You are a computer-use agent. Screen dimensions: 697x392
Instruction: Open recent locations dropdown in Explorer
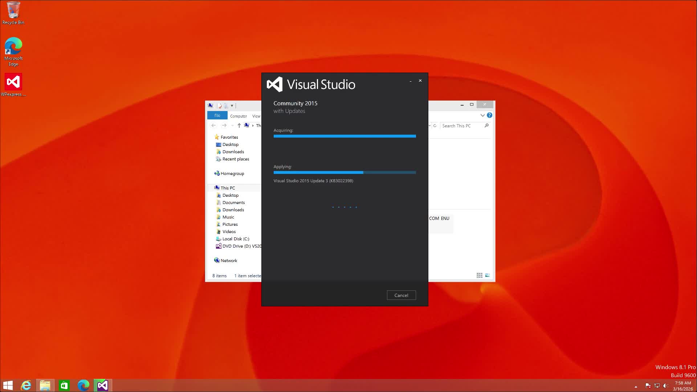[x=232, y=126]
